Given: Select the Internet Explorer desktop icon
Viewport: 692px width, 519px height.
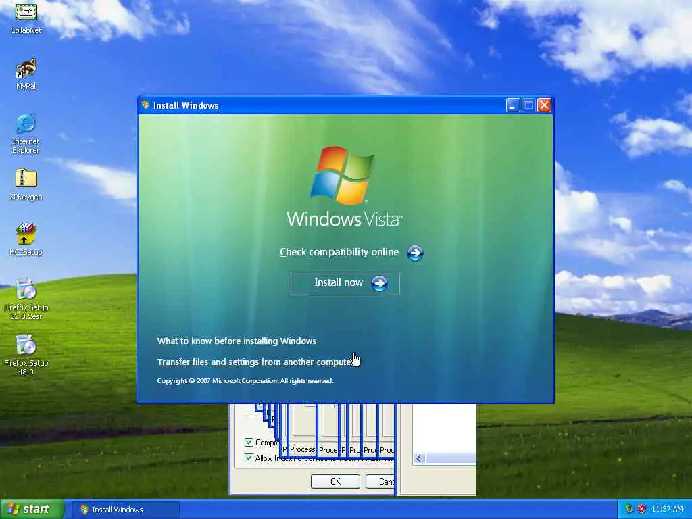Looking at the screenshot, I should pos(26,133).
